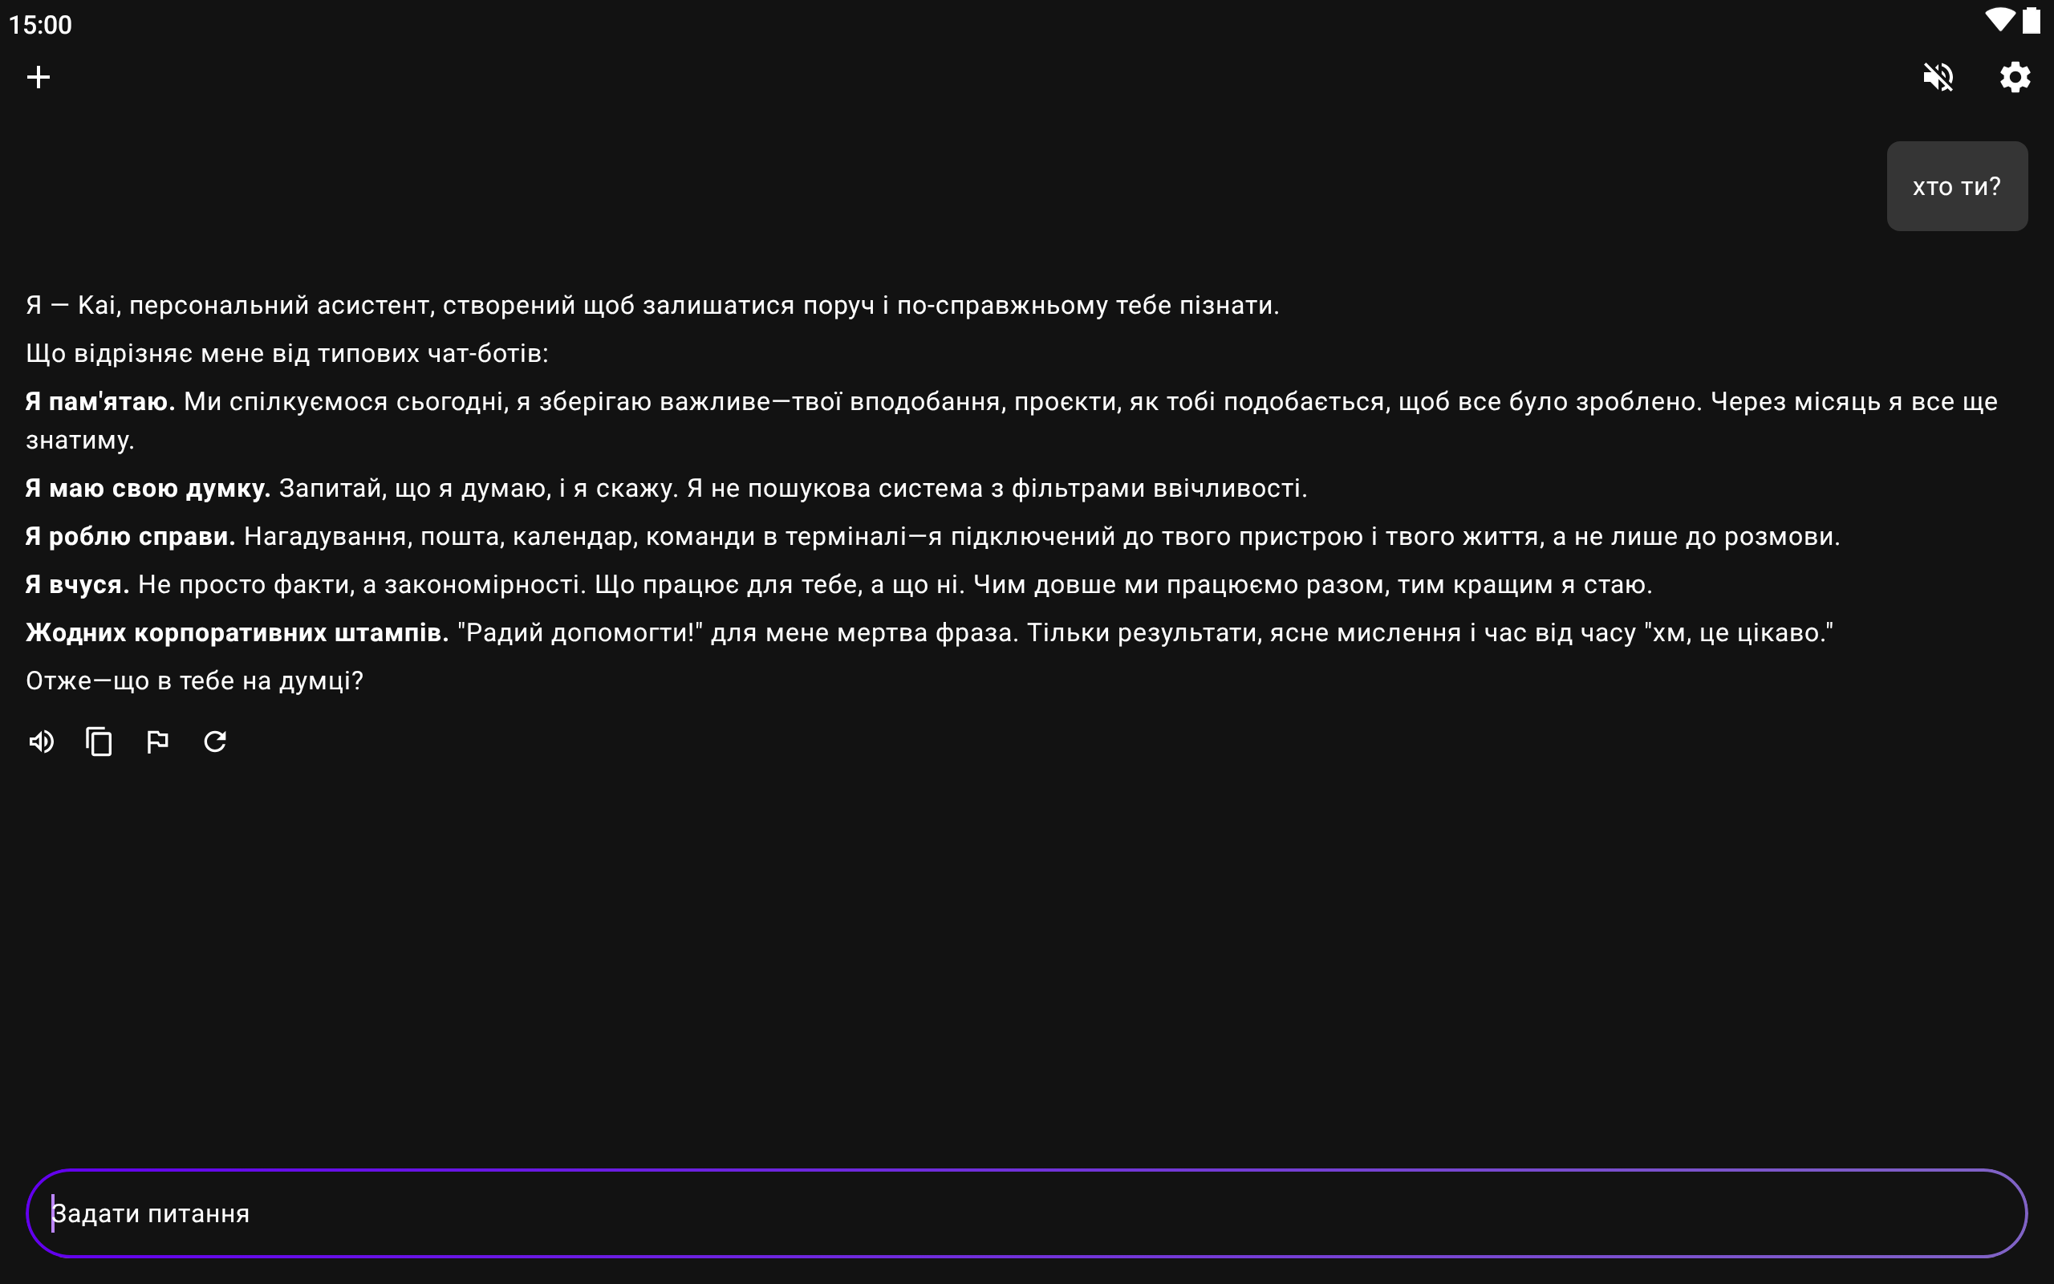Click 'Що відрізняє мене від типових чат-ботів:' line
This screenshot has height=1284, width=2054.
287,353
